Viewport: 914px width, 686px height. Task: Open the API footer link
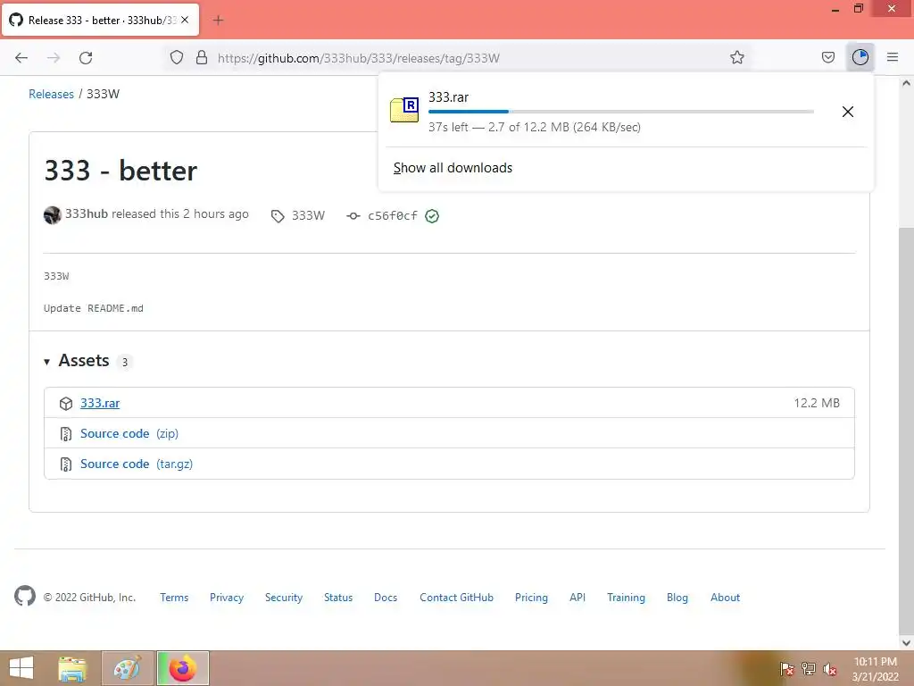(577, 598)
